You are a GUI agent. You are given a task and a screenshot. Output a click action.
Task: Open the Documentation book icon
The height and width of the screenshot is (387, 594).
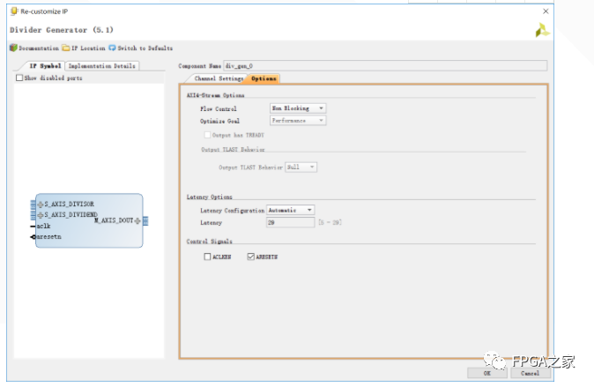13,48
